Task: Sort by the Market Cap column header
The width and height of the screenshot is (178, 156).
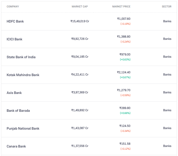Action: point(80,7)
